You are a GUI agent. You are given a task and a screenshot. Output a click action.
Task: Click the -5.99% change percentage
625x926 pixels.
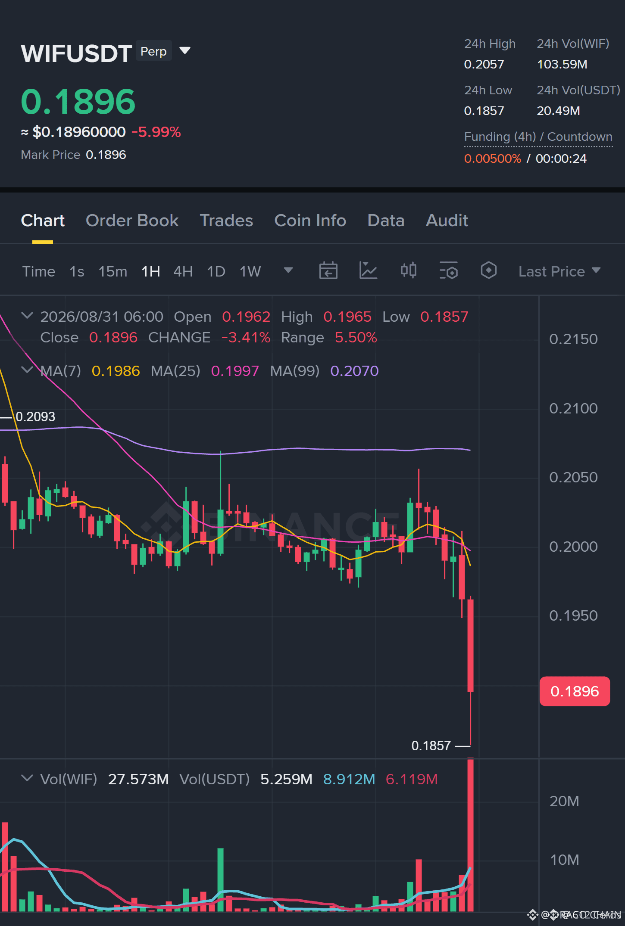click(x=156, y=132)
